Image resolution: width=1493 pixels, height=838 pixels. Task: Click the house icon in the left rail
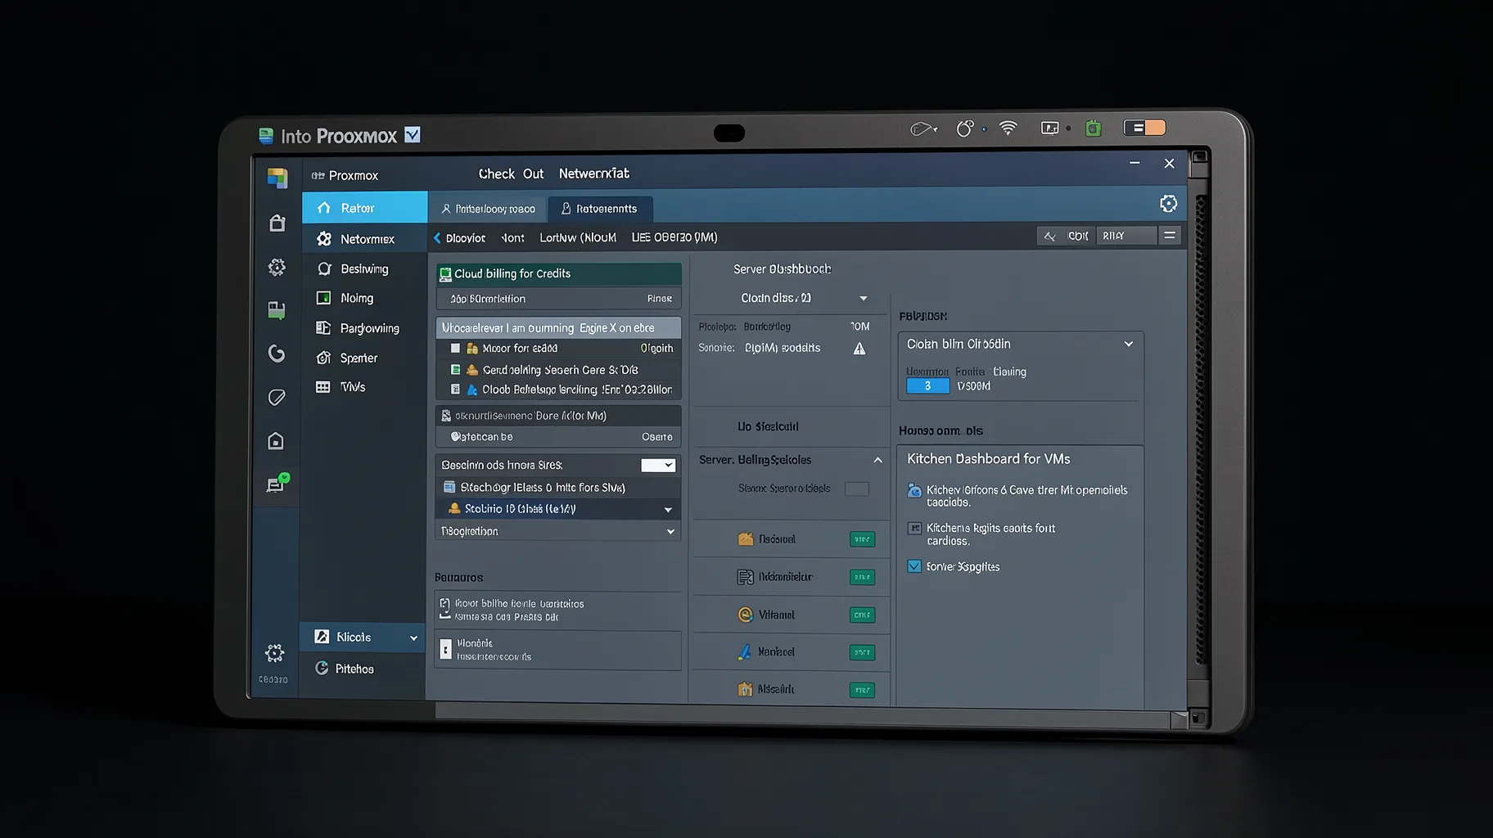click(276, 441)
